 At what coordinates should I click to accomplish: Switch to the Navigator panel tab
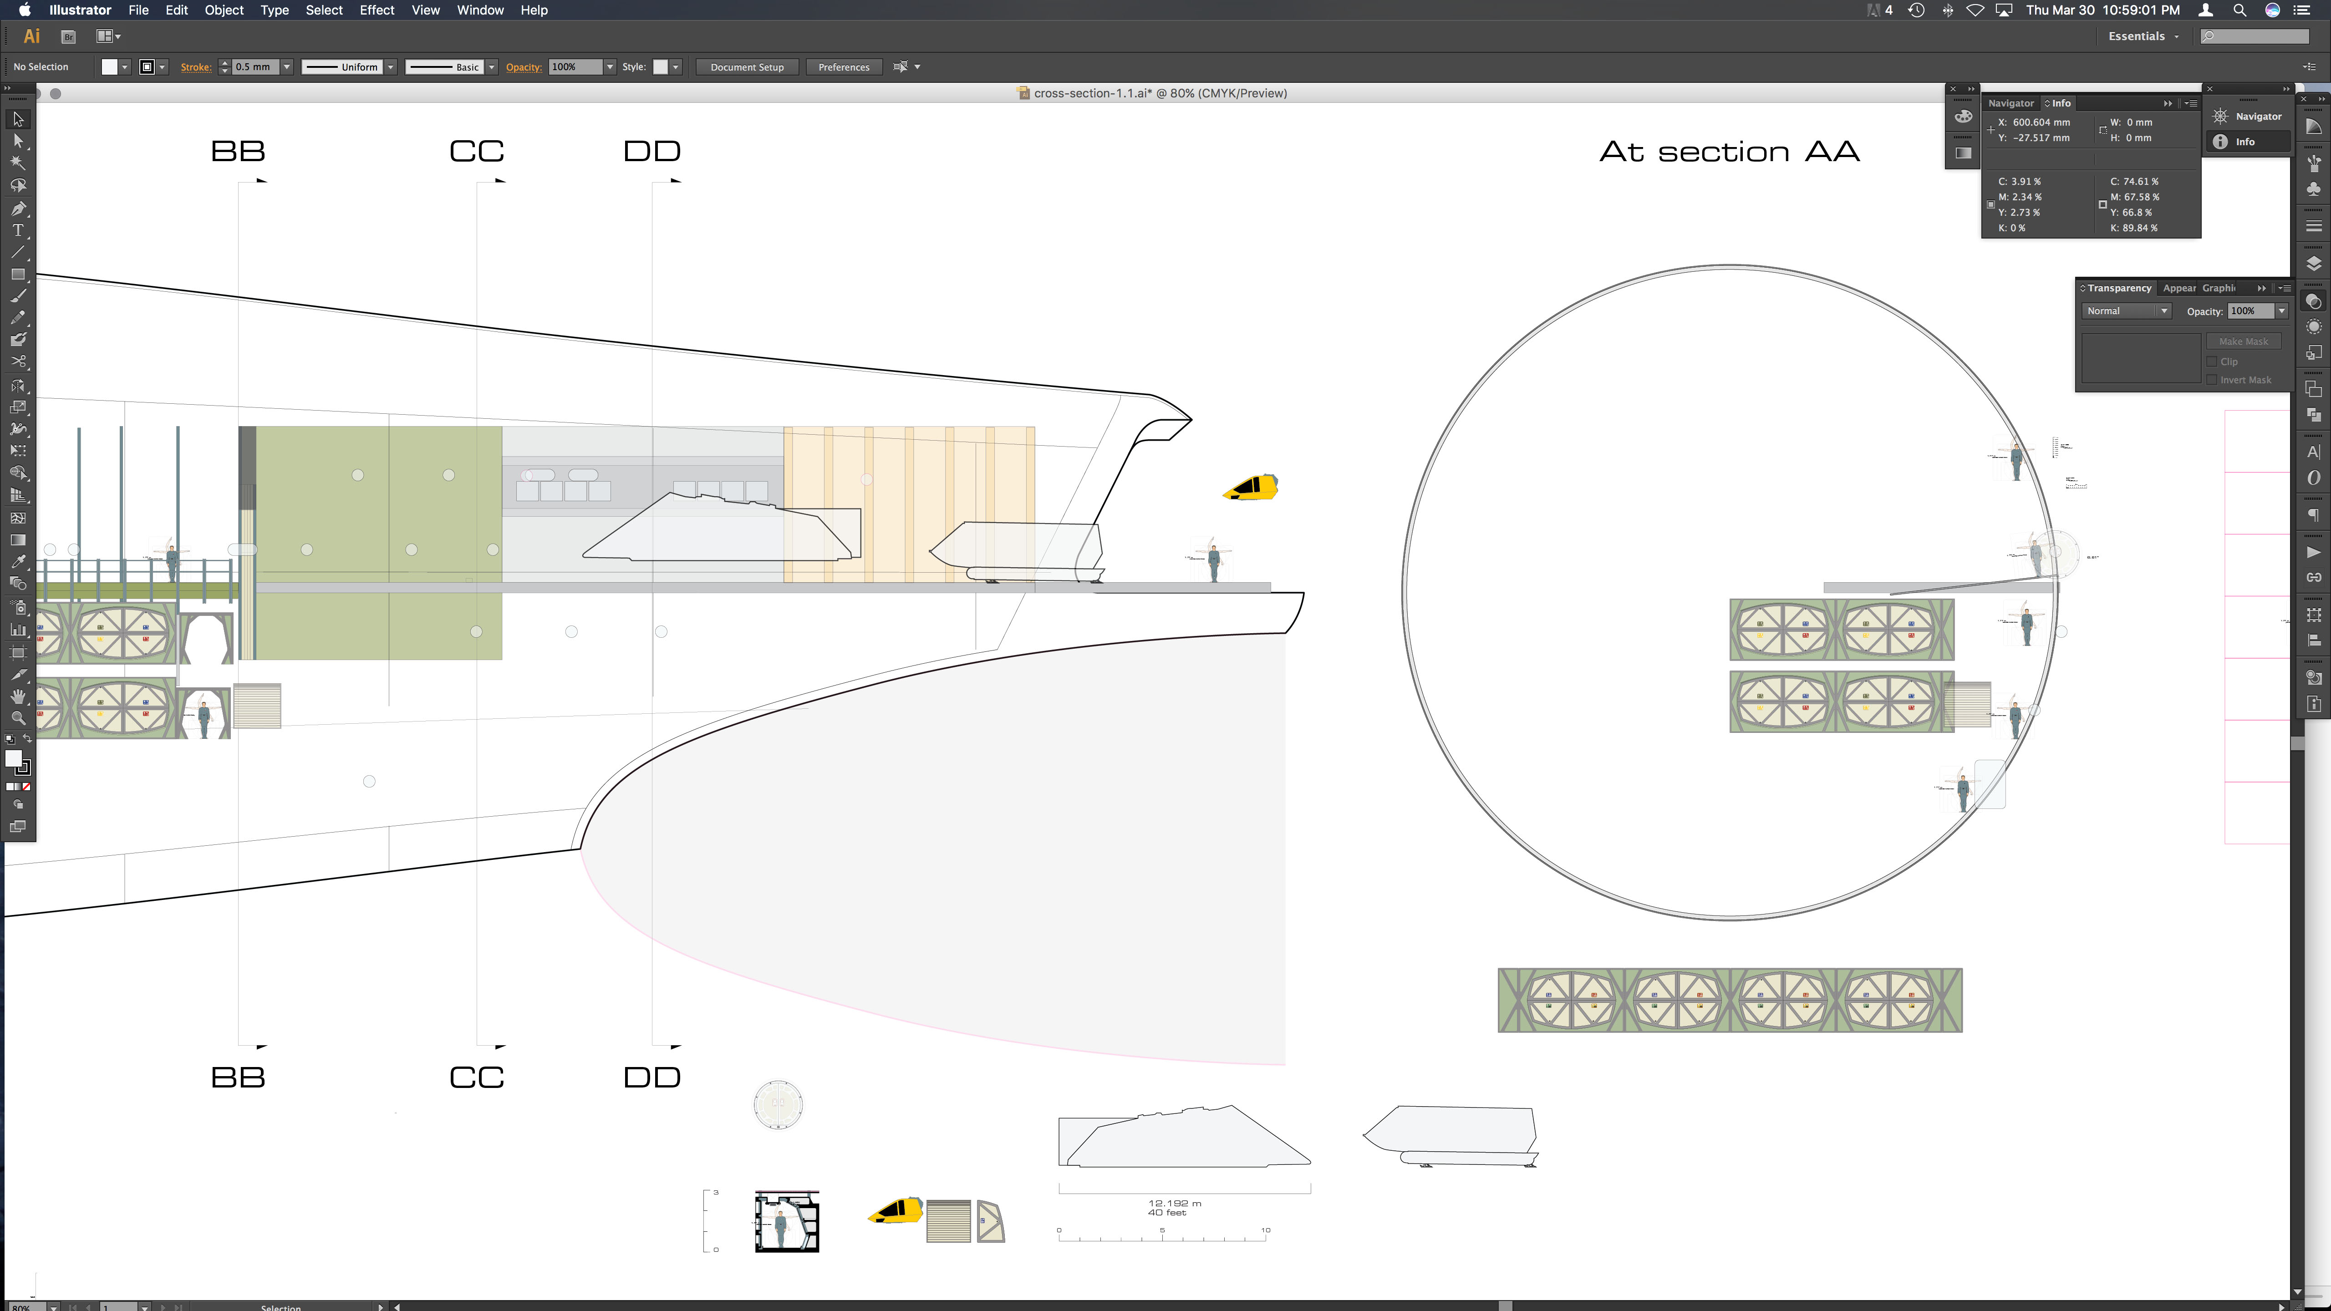(2010, 103)
